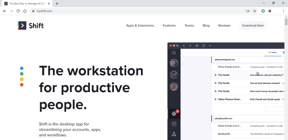The width and height of the screenshot is (288, 140).
Task: Click the red macOS close dot in preview
Action: click(x=171, y=46)
